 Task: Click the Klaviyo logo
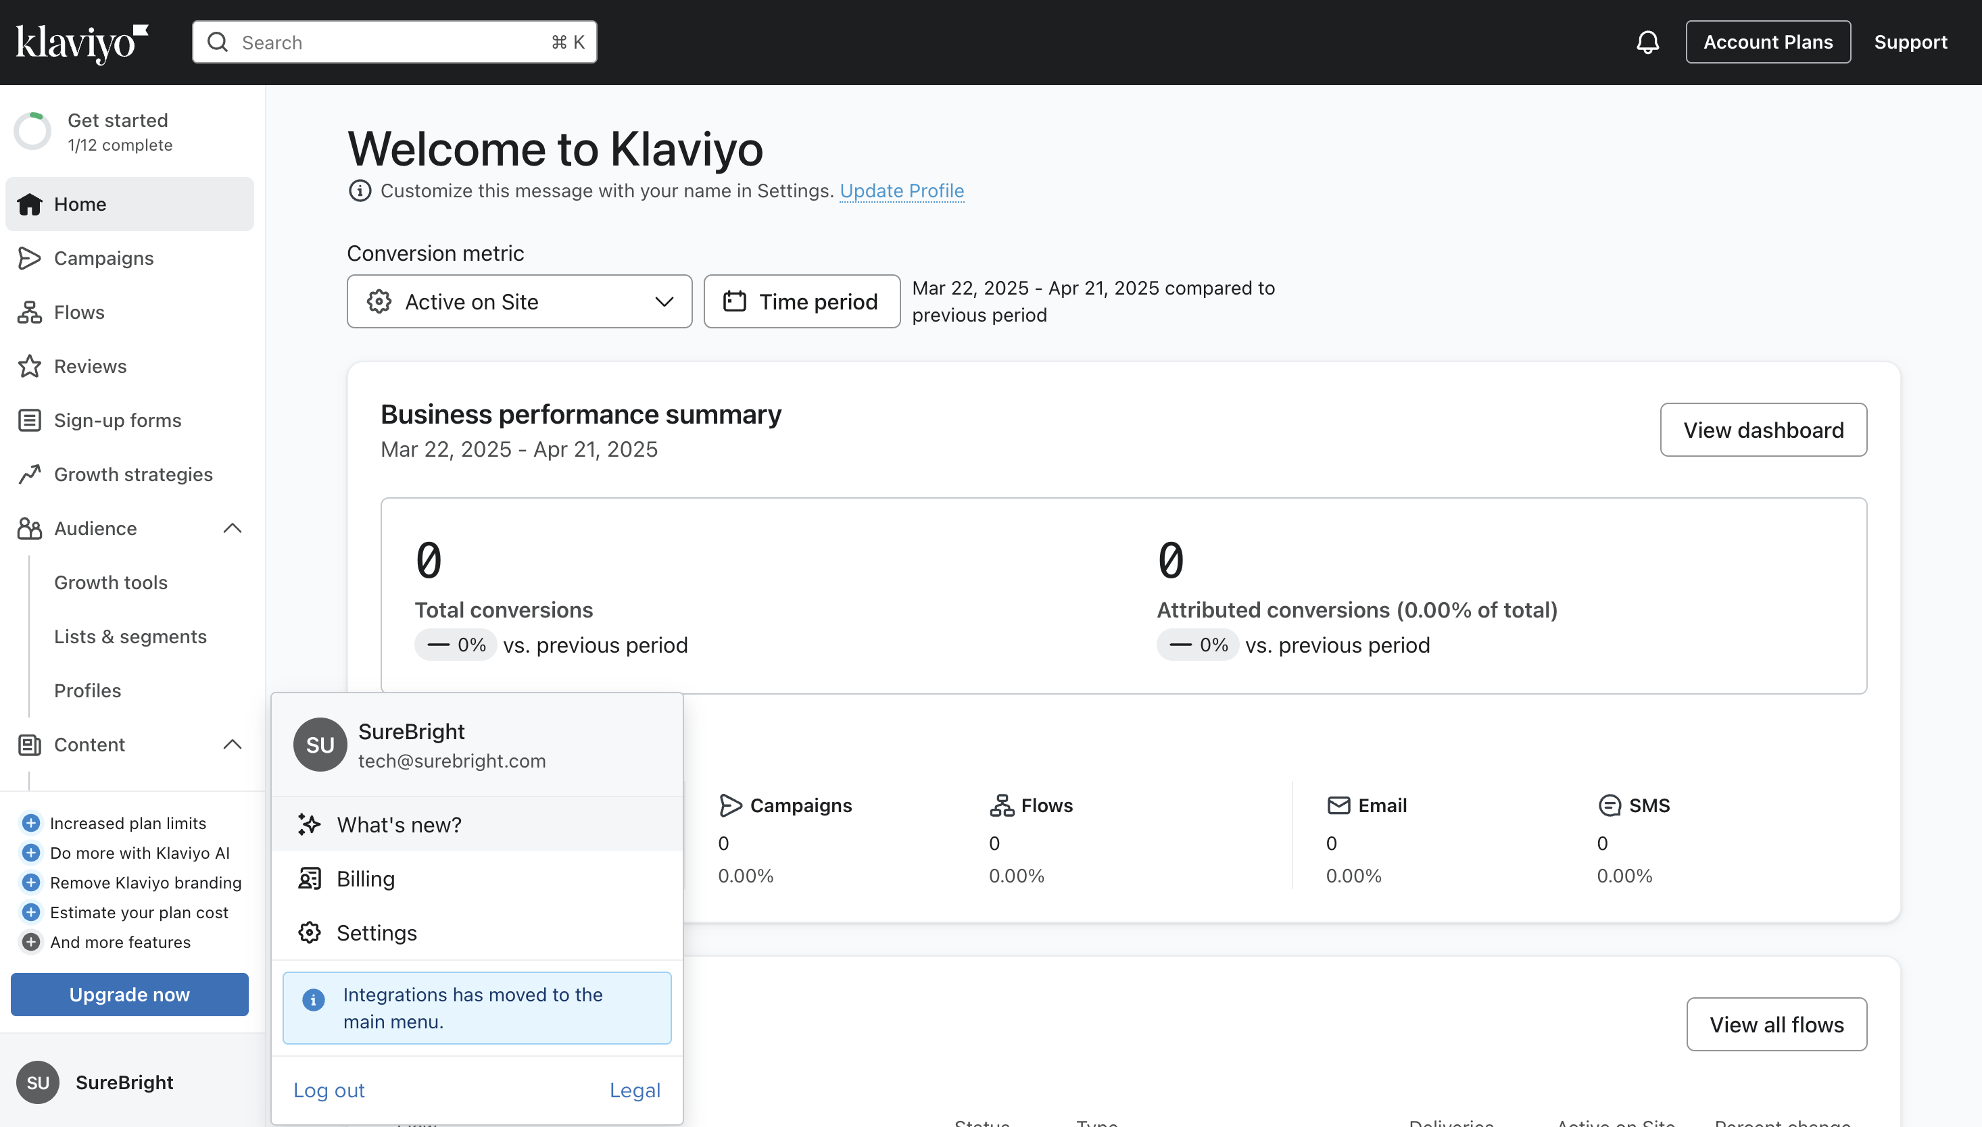[82, 43]
